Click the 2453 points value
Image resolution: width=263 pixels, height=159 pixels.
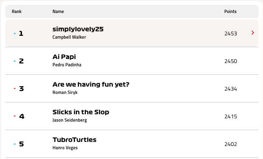pos(230,34)
